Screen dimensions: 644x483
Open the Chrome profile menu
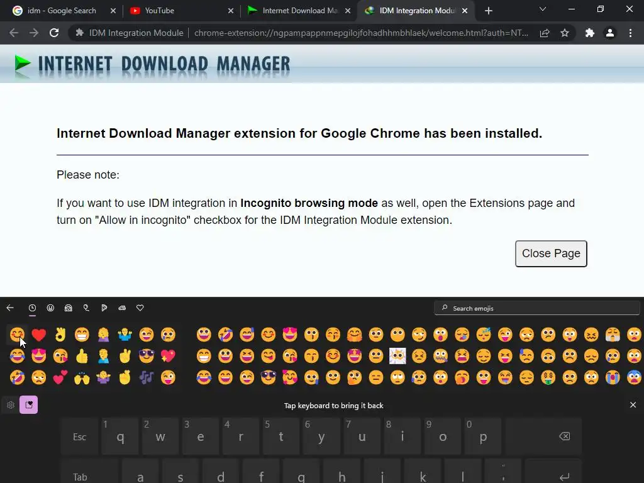610,33
